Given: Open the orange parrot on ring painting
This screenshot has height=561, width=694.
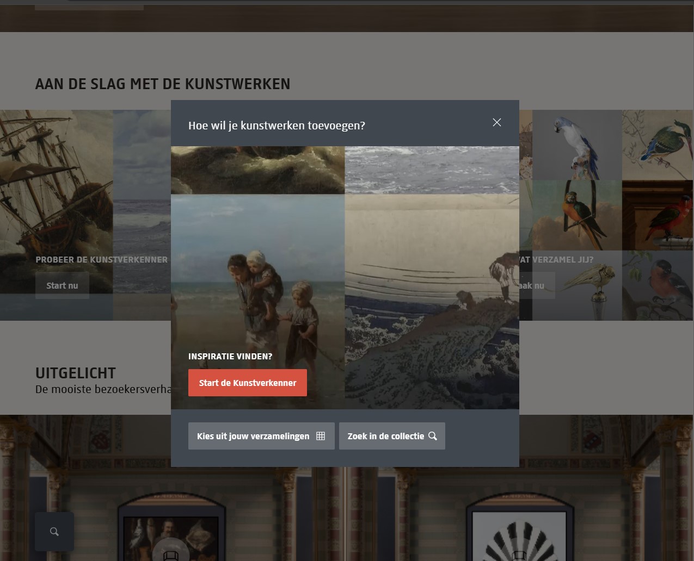Looking at the screenshot, I should coord(576,215).
